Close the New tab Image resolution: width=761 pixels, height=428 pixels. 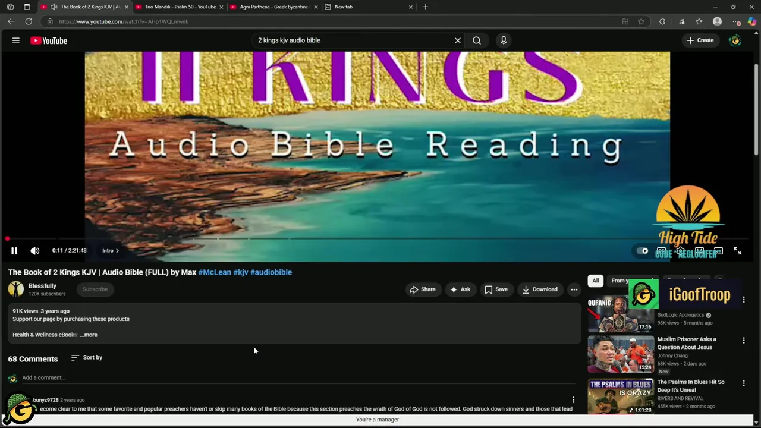click(410, 7)
